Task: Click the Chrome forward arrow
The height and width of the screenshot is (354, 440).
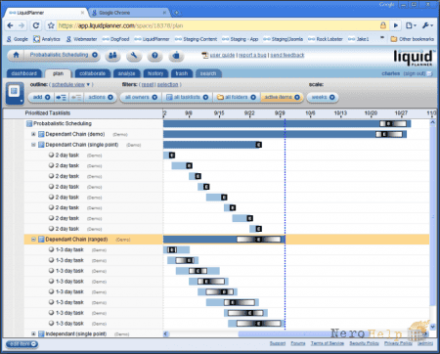Action: click(x=22, y=25)
